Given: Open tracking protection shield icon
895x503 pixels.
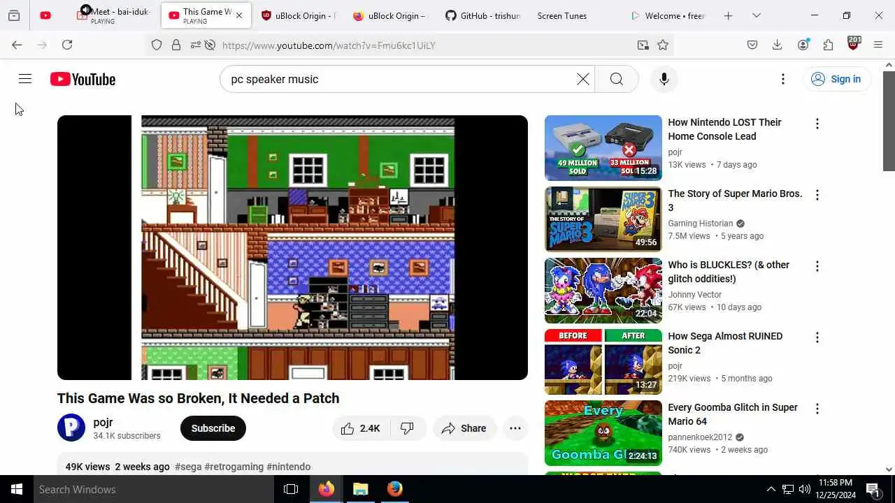Looking at the screenshot, I should 157,45.
